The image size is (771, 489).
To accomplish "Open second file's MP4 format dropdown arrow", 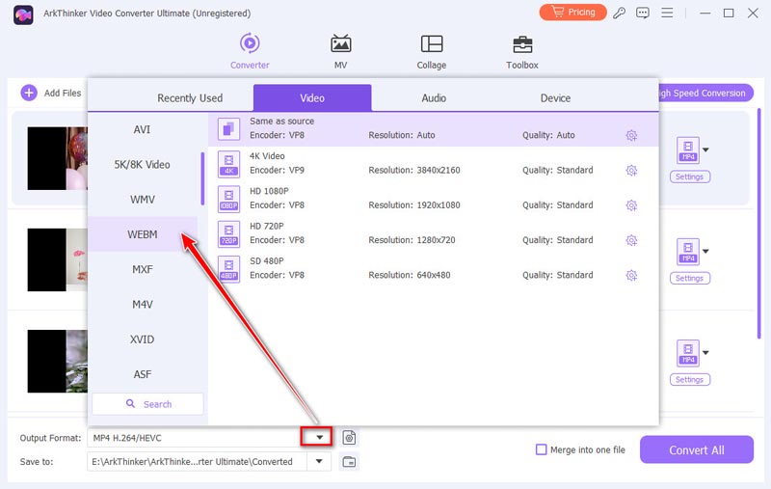I will [705, 251].
